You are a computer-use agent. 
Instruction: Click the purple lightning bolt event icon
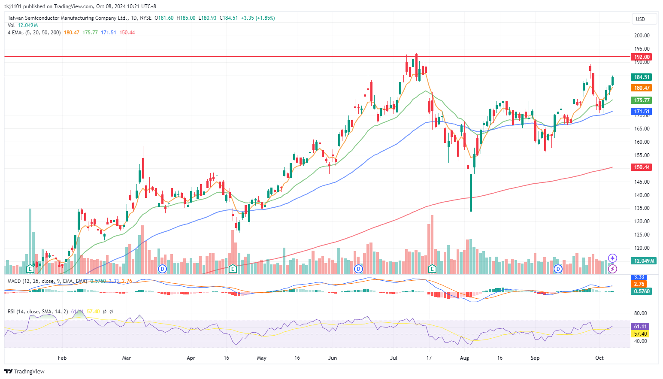click(613, 269)
